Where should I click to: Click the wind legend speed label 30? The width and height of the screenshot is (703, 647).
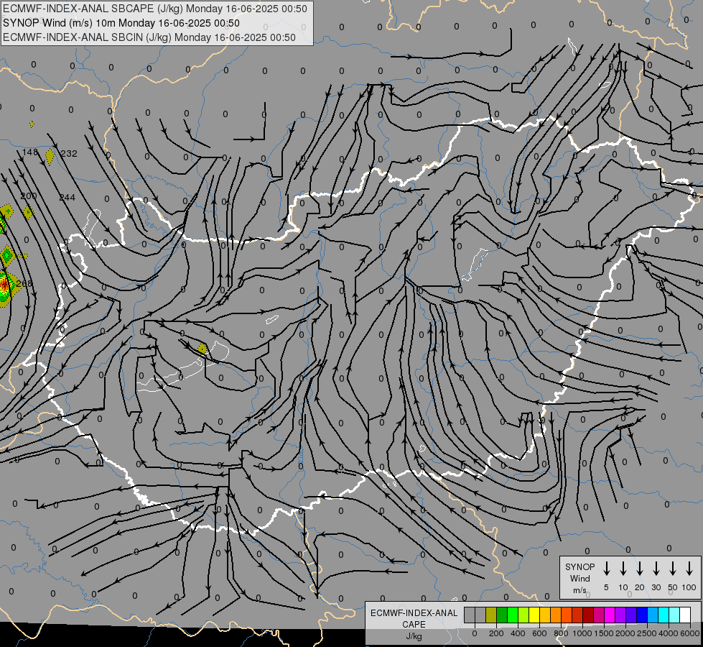tap(656, 587)
